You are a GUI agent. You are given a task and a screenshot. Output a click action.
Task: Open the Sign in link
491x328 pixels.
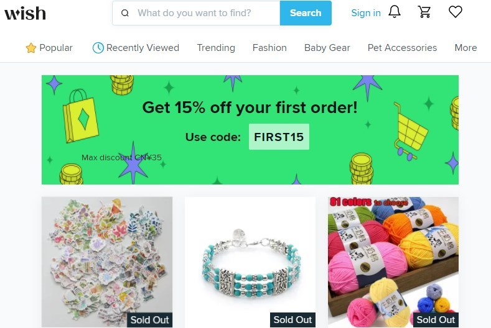(366, 13)
